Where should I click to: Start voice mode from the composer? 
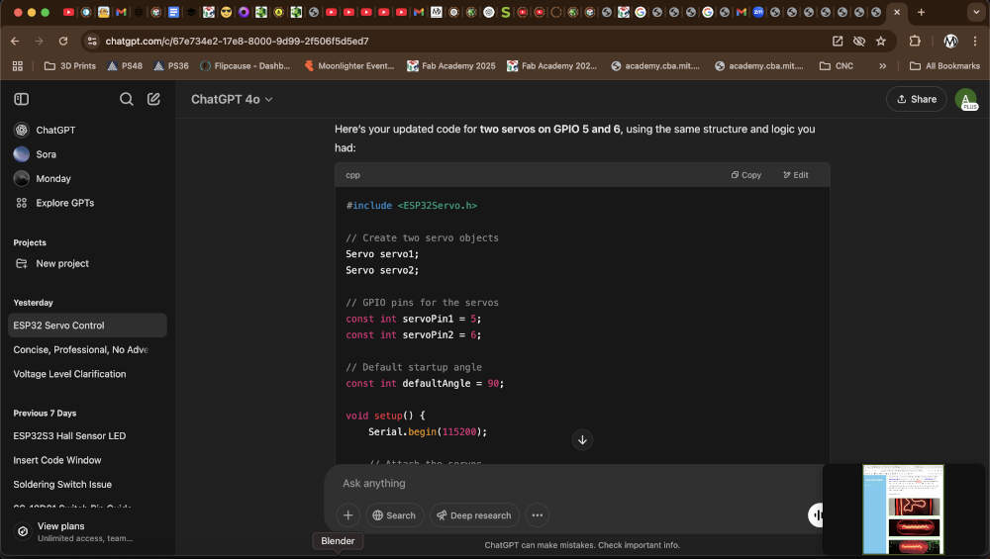tap(816, 515)
